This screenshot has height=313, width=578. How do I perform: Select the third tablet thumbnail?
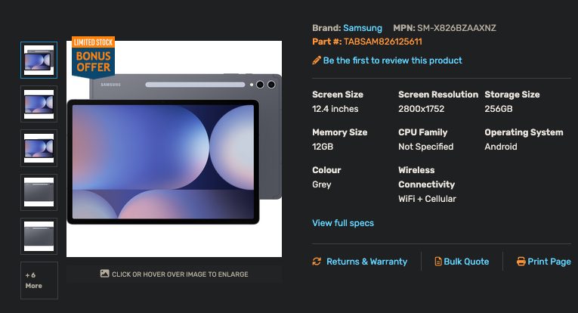(x=39, y=148)
